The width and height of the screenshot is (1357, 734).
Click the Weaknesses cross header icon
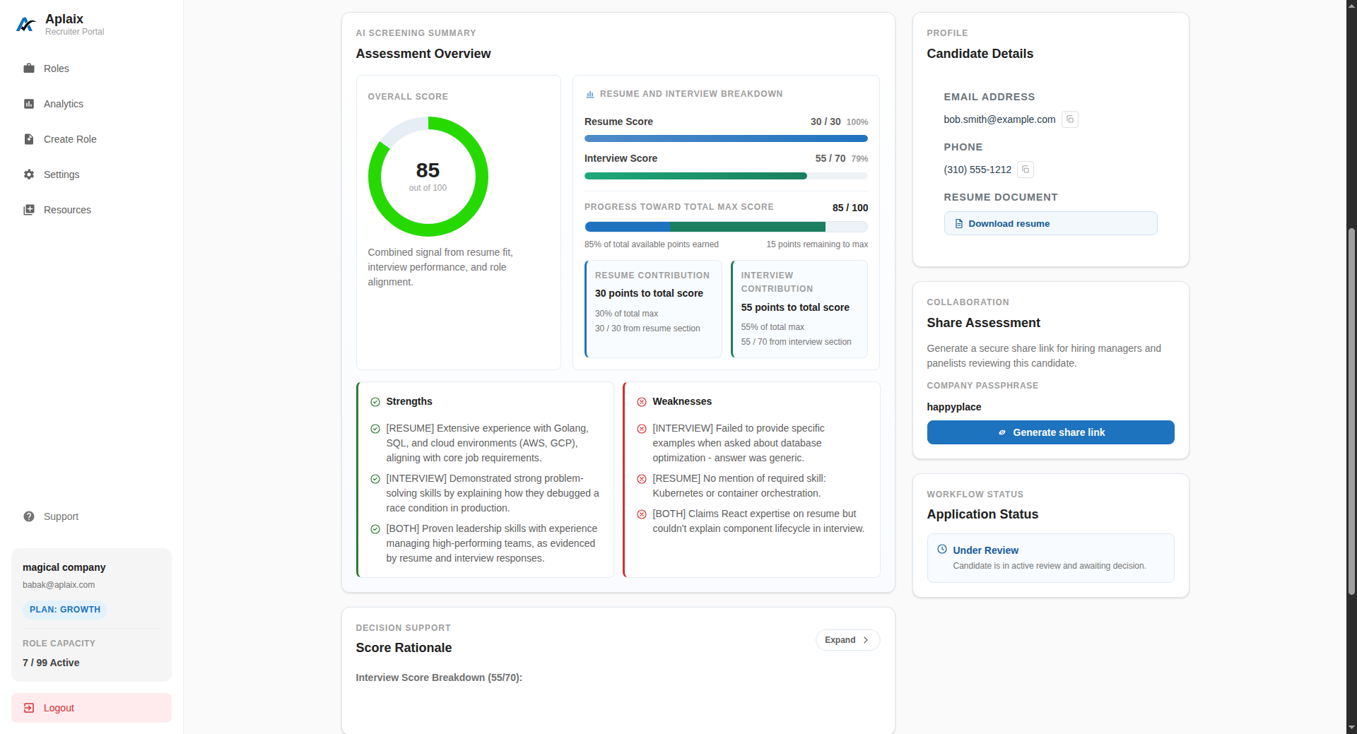[642, 402]
